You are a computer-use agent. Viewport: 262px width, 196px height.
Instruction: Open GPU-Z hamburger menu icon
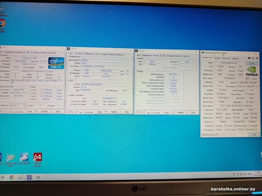coord(257,58)
